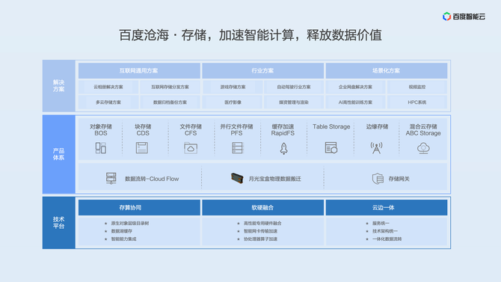Click the 百度智能云 logo
This screenshot has height=282, width=501.
tap(464, 16)
